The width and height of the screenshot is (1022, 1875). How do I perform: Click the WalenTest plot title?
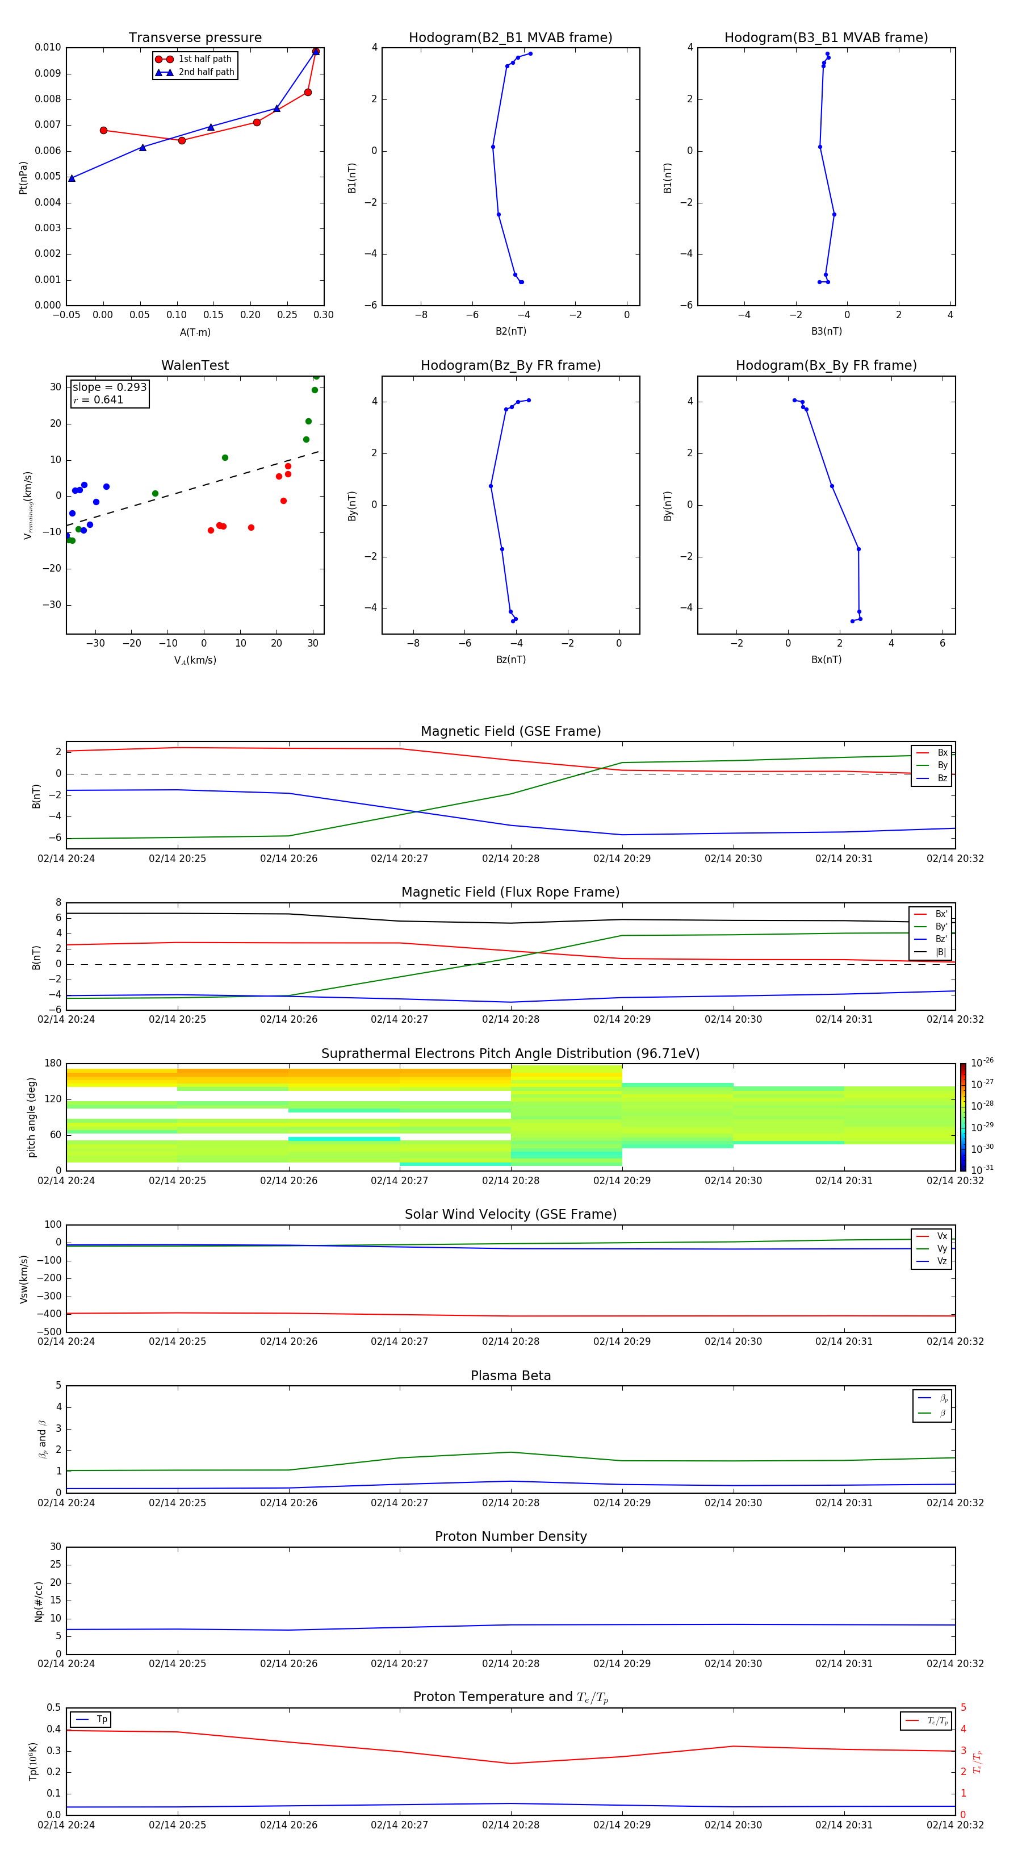195,365
